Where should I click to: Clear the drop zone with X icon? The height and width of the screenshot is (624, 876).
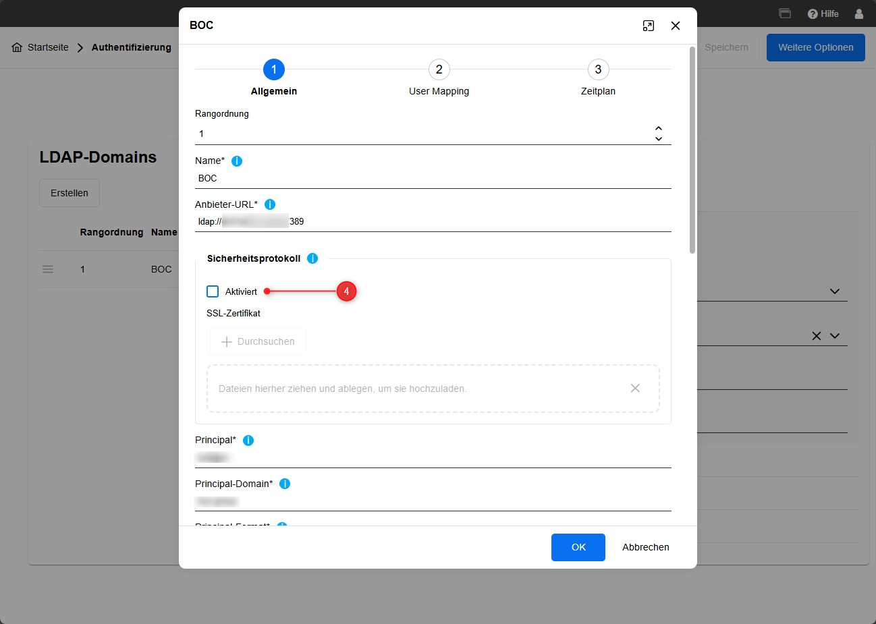635,388
